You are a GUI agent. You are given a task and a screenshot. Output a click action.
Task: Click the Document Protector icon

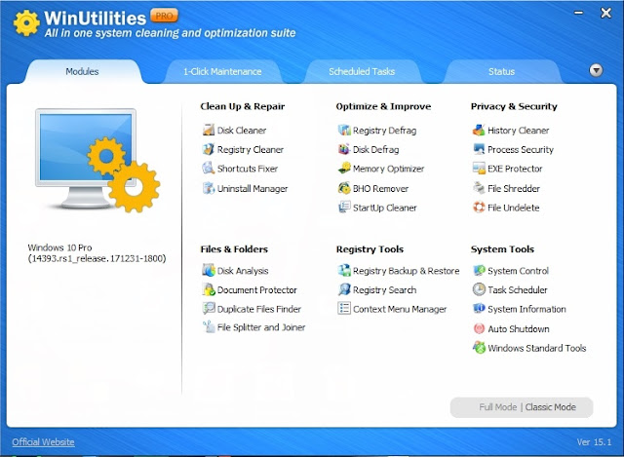pos(208,289)
